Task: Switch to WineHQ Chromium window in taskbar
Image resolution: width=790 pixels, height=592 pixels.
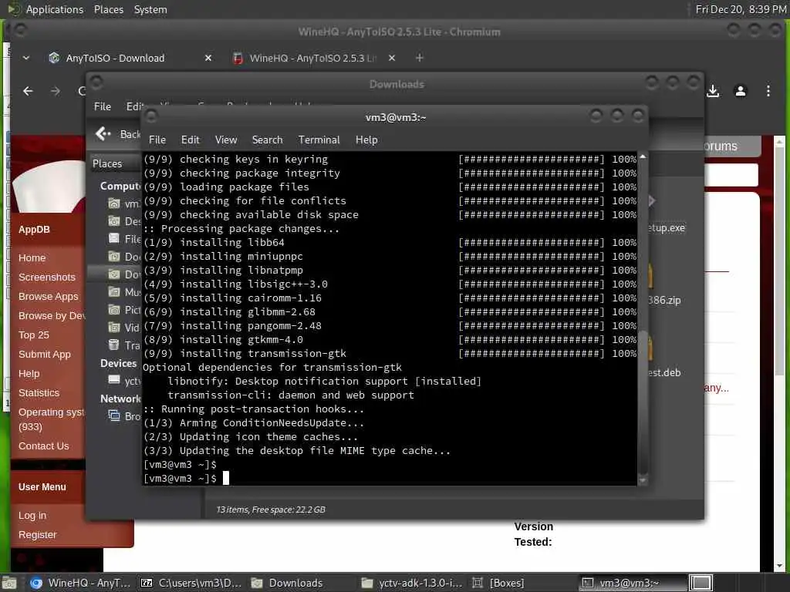Action: (x=80, y=583)
